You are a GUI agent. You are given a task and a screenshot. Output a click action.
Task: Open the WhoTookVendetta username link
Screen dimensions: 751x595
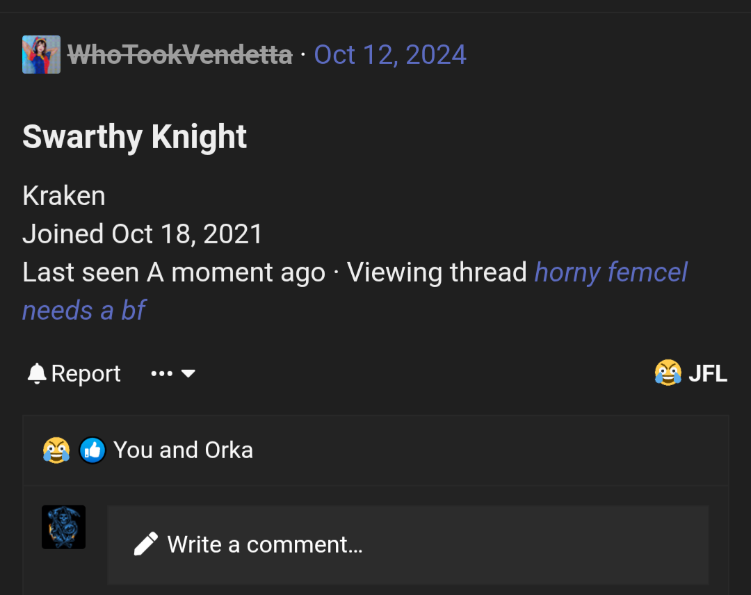[x=179, y=55]
